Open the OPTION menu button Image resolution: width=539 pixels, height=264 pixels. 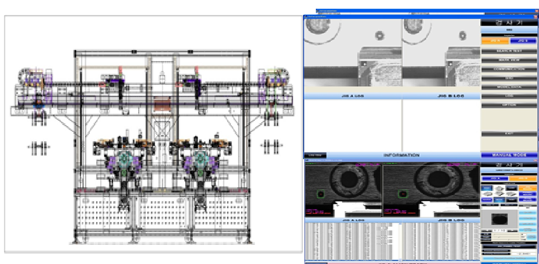pyautogui.click(x=509, y=105)
